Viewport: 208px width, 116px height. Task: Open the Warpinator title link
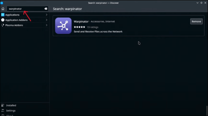tap(81, 21)
